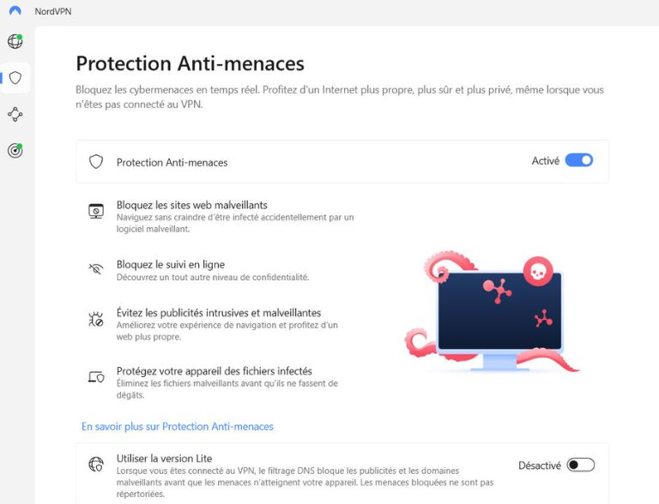The width and height of the screenshot is (659, 504).
Task: Open "En savoir plus sur Protection Anti-menaces" link
Action: [x=178, y=426]
